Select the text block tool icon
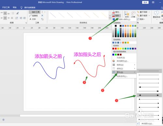 click(x=42, y=19)
